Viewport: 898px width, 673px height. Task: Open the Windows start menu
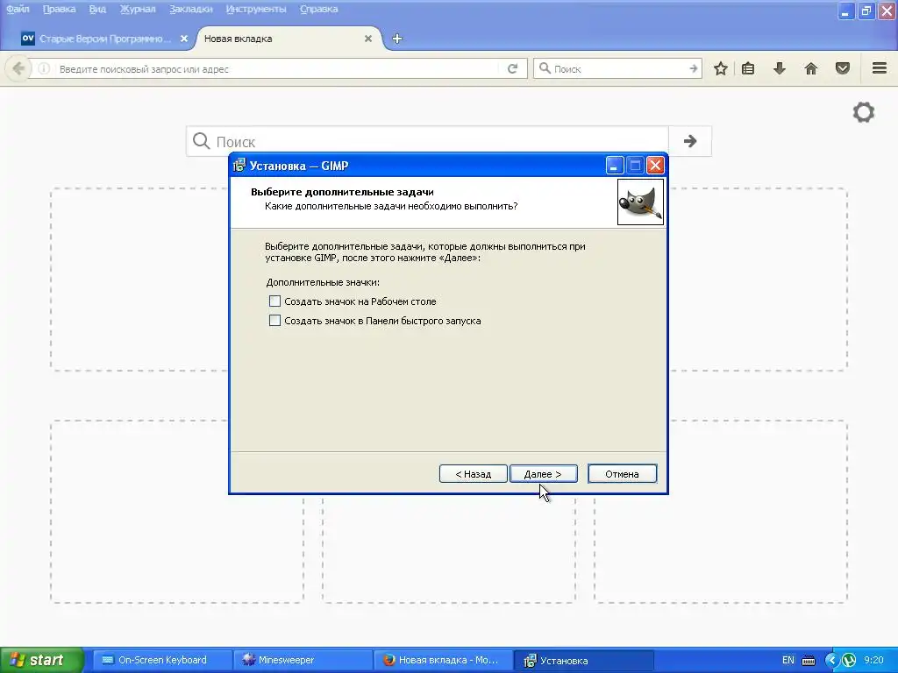tap(42, 660)
